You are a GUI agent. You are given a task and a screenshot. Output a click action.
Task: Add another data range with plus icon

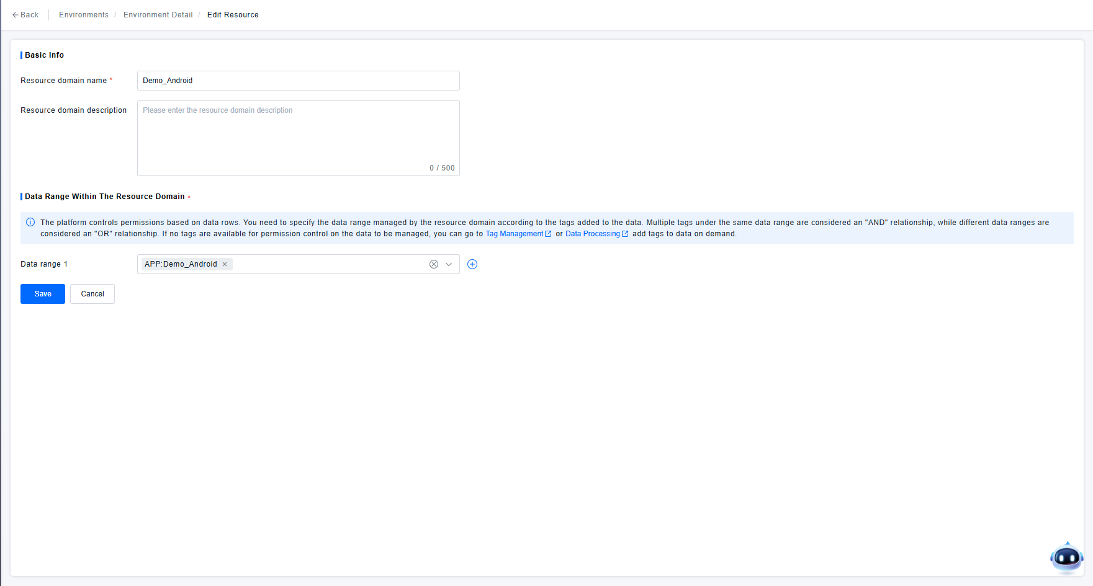click(472, 264)
